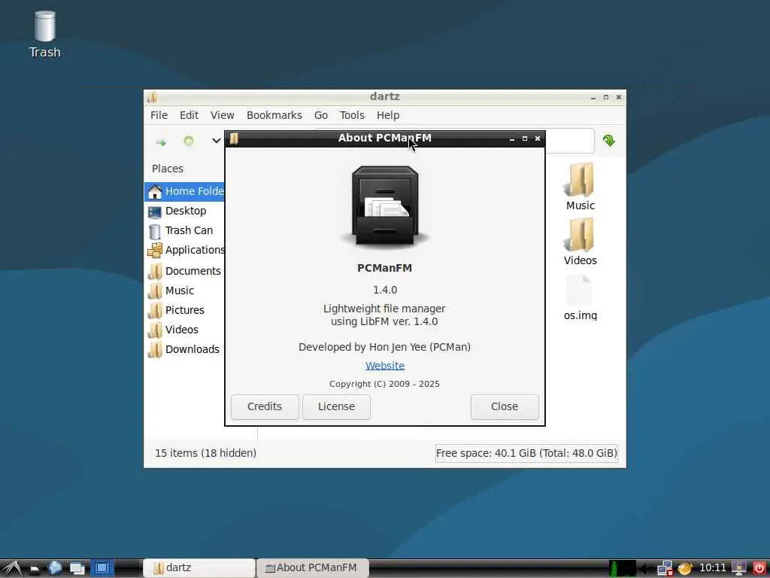Open Downloads in the Places sidebar
The height and width of the screenshot is (578, 770).
click(x=185, y=349)
